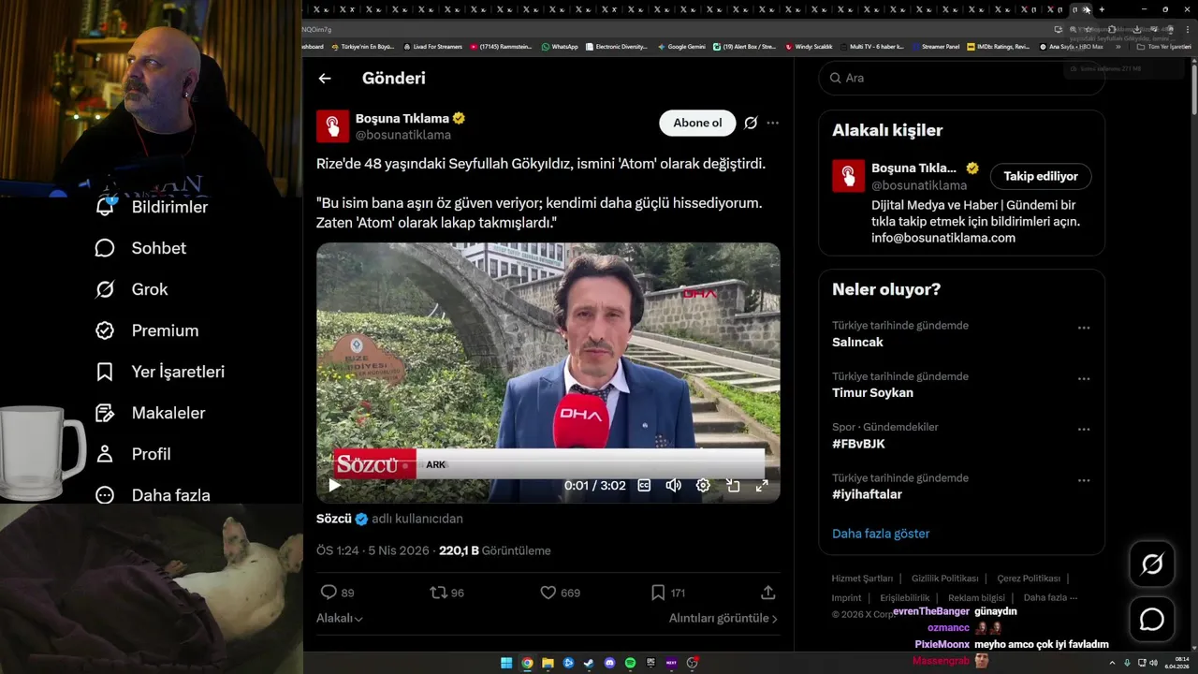This screenshot has width=1198, height=674.
Task: Open Spotify from taskbar
Action: point(630,663)
